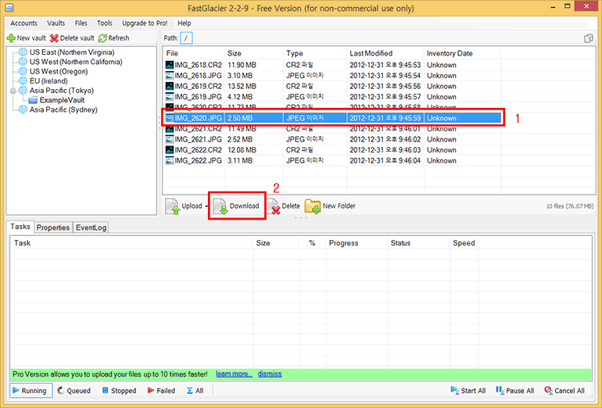Switch to the EventLog tab
Image resolution: width=602 pixels, height=408 pixels.
[x=91, y=227]
